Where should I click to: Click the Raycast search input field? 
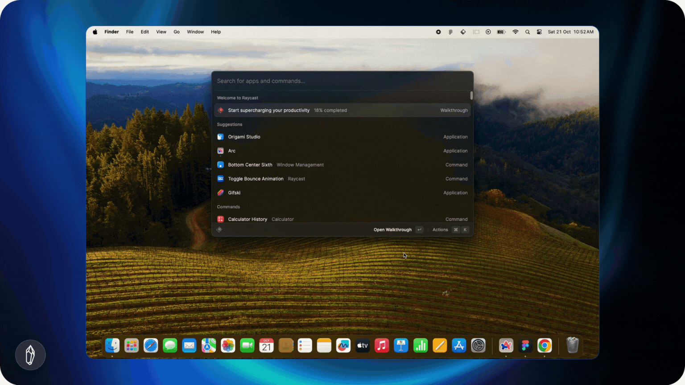coord(342,81)
